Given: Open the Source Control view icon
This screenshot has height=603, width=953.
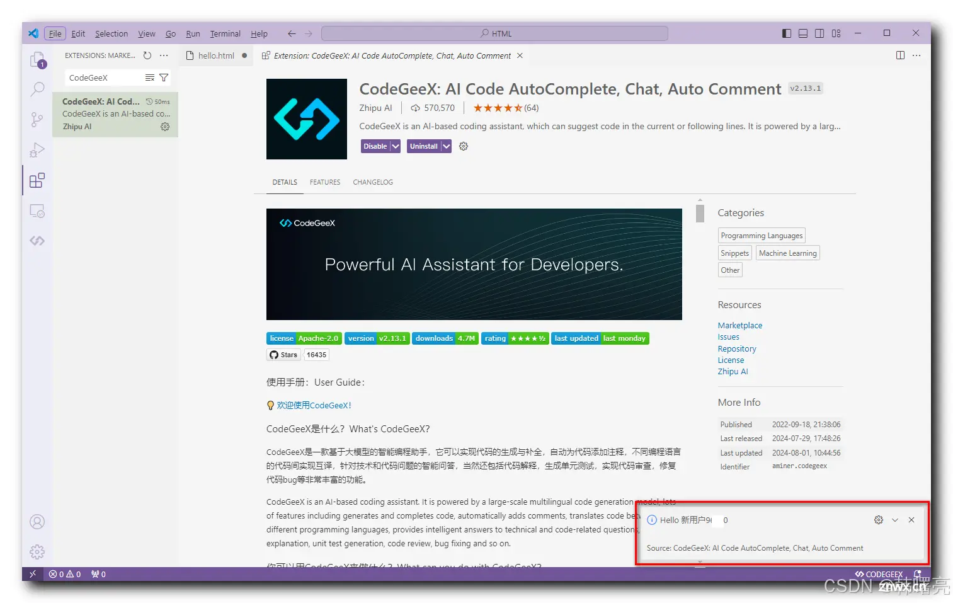Looking at the screenshot, I should click(x=37, y=120).
